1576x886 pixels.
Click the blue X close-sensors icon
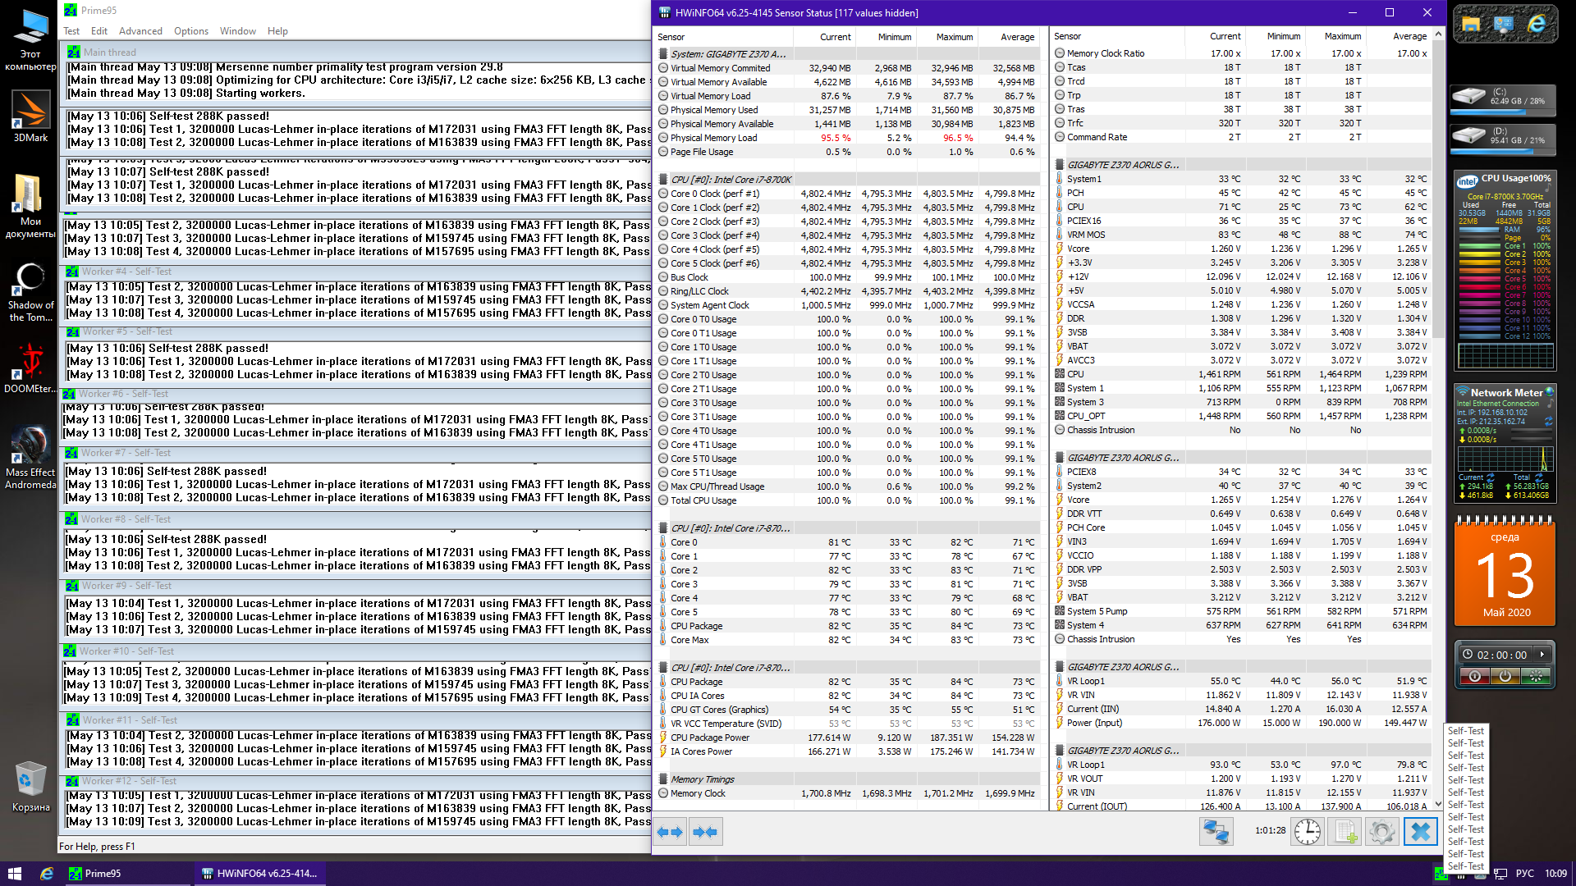point(1420,832)
